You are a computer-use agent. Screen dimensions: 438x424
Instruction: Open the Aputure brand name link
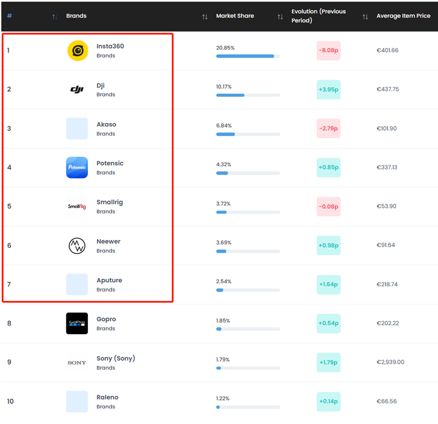[109, 280]
